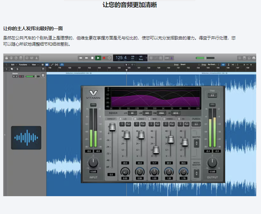This screenshot has width=261, height=214.
Task: Click the WIDTH MASTER up-down stepper
Action: [x=197, y=174]
